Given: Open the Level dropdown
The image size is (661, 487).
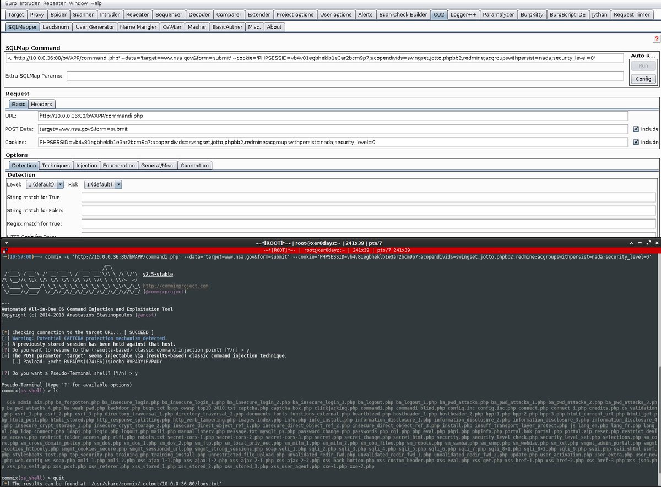Looking at the screenshot, I should [45, 184].
